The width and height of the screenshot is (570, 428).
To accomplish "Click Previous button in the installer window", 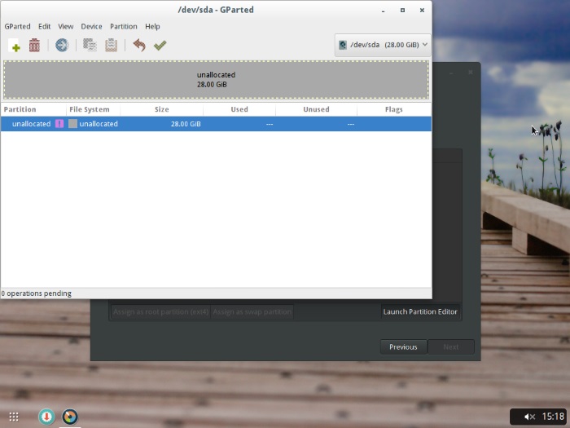I will click(403, 346).
